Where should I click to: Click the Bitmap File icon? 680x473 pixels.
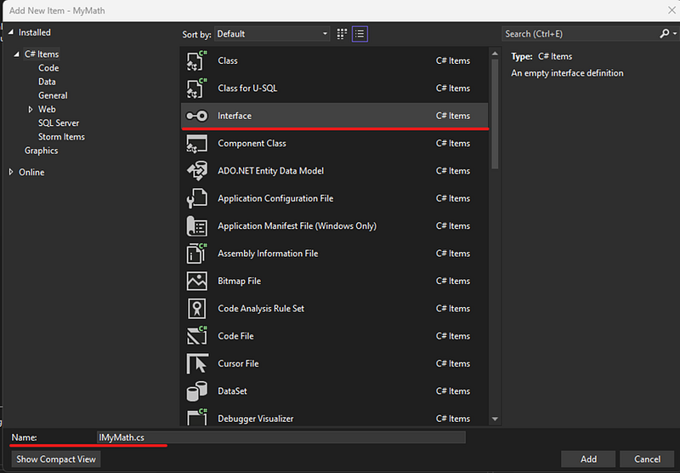tap(197, 282)
